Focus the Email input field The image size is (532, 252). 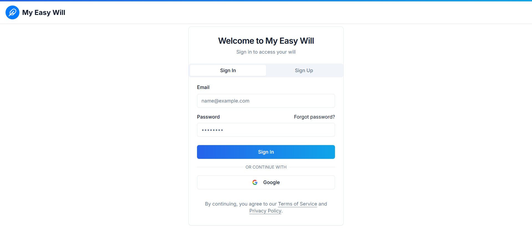click(266, 101)
